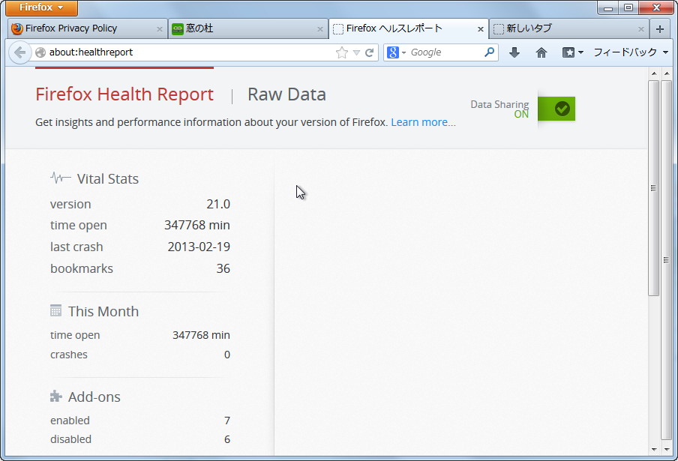
Task: Click the Google search input field
Action: (x=445, y=52)
